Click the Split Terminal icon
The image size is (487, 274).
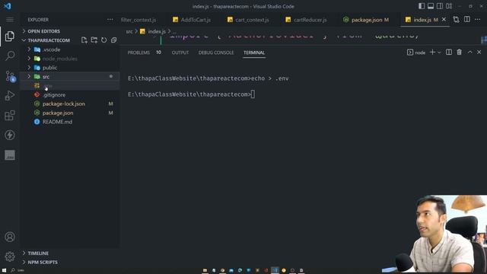pyautogui.click(x=449, y=53)
